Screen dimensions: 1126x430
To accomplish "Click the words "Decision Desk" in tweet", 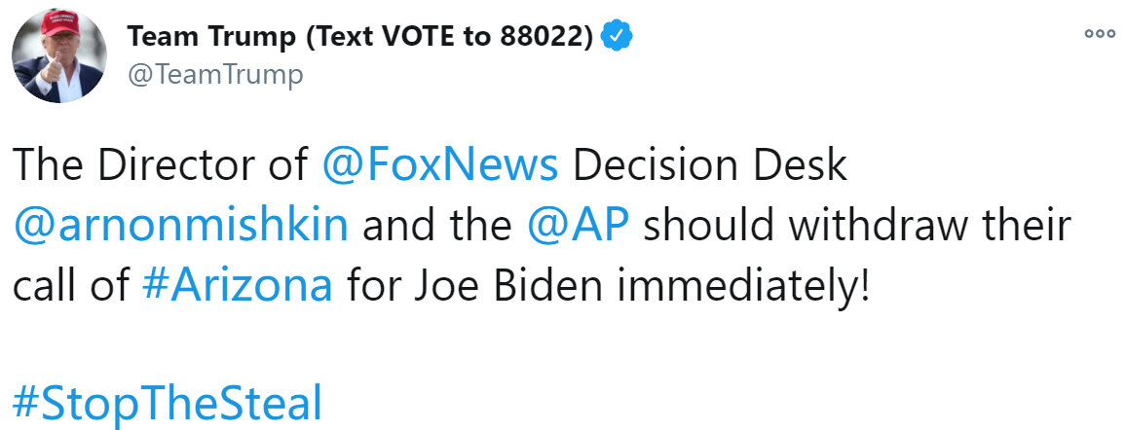I will click(710, 164).
